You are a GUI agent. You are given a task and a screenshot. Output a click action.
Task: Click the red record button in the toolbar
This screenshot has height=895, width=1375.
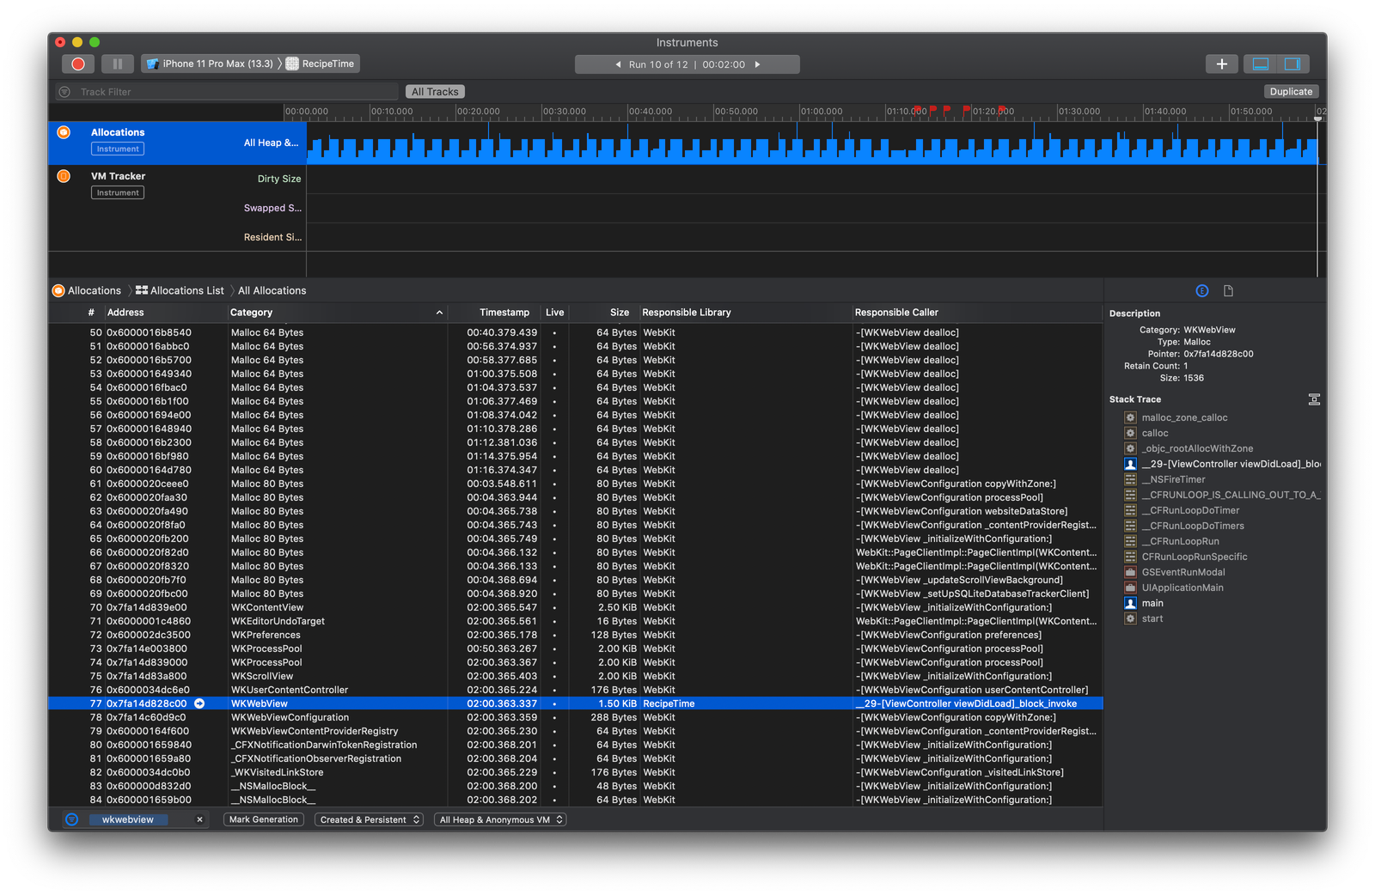point(77,64)
